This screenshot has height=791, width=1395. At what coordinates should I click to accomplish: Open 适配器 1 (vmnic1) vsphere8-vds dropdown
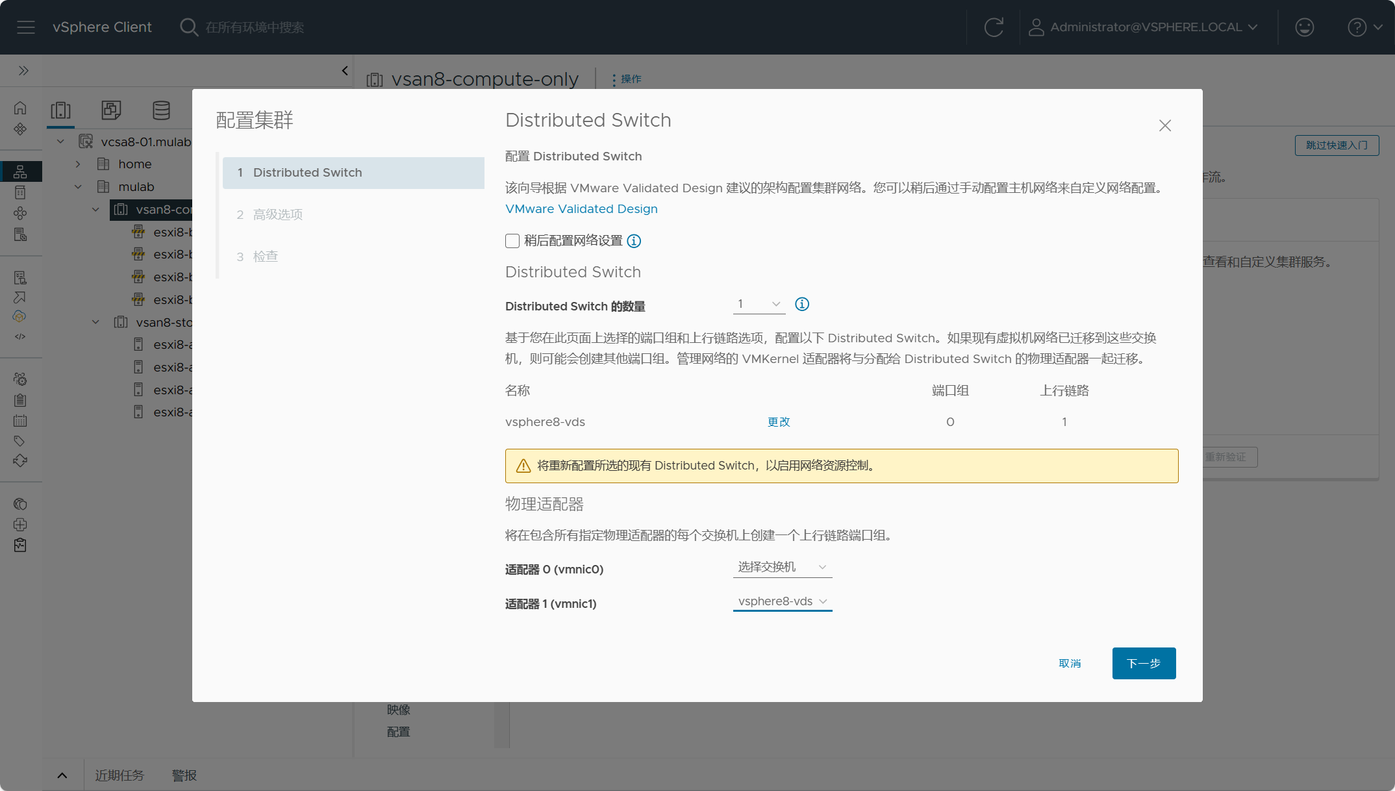pos(783,602)
